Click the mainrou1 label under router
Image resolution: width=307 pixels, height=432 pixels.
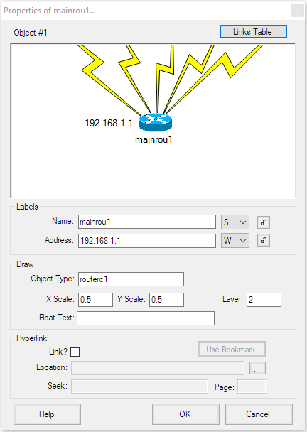(x=153, y=140)
